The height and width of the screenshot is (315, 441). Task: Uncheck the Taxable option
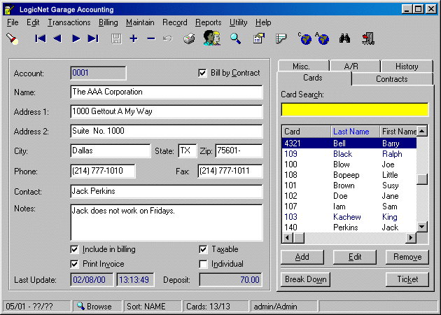[203, 249]
